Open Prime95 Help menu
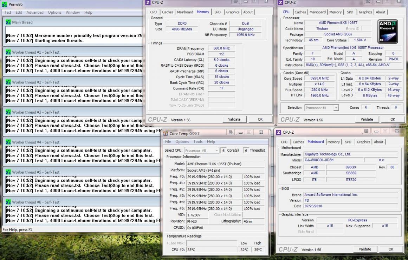 coord(88,12)
